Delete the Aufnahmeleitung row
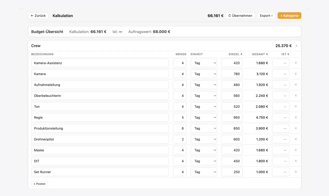The image size is (329, 196). click(296, 85)
